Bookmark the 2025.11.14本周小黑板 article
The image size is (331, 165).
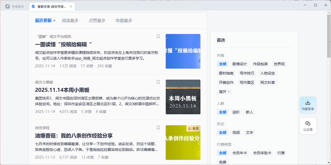(x=158, y=82)
